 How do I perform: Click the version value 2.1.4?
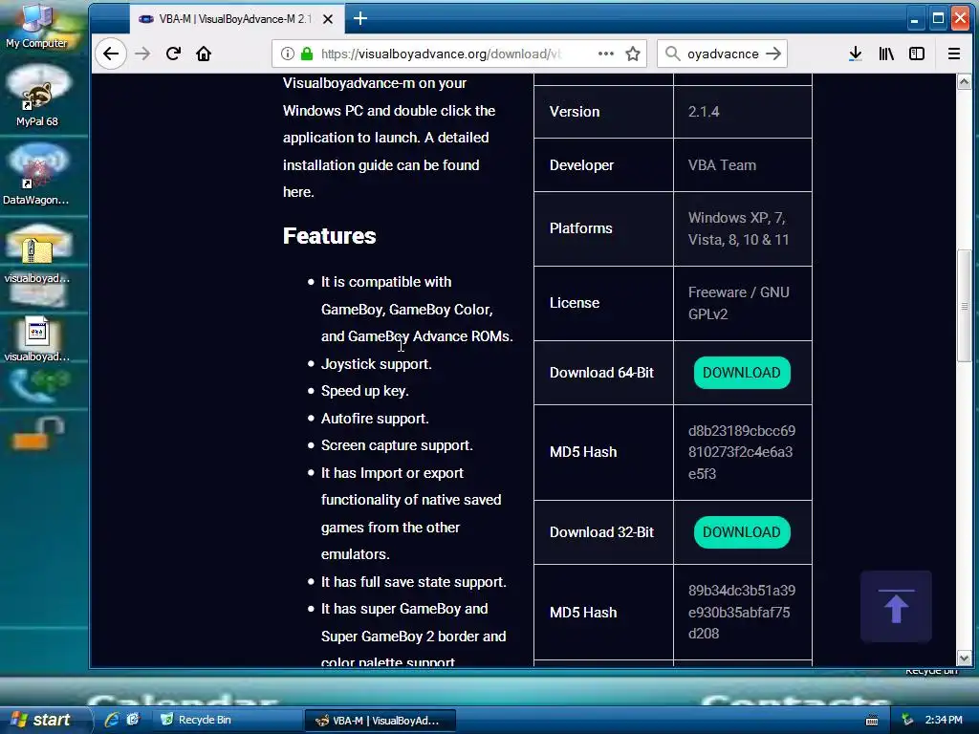tap(704, 112)
